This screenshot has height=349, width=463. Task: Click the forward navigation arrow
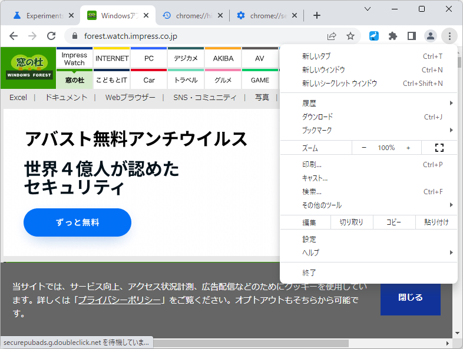[32, 36]
